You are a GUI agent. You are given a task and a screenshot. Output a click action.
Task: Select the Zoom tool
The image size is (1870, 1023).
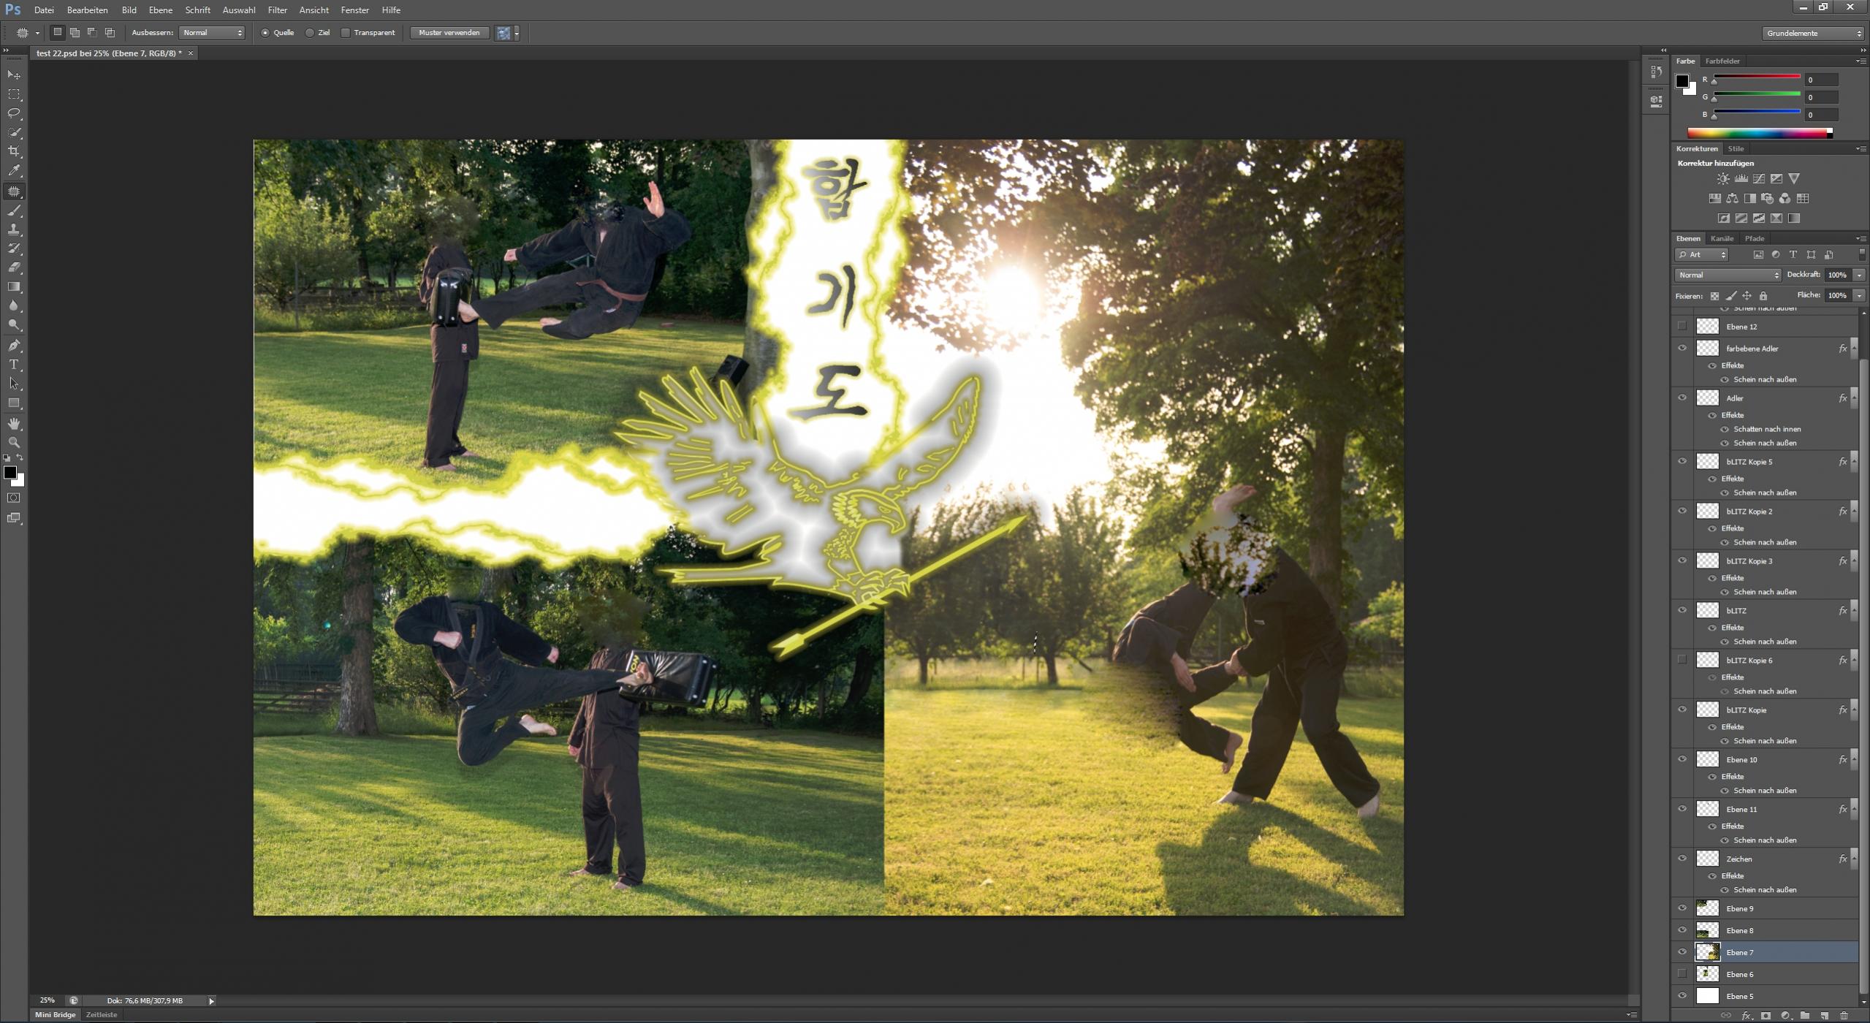point(14,443)
